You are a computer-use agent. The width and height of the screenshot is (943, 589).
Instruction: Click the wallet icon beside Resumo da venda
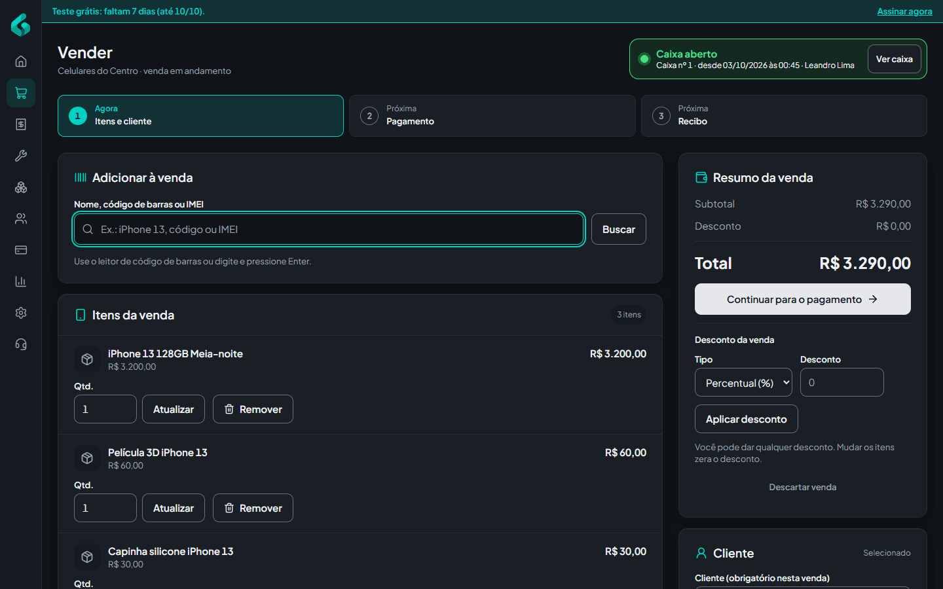[701, 177]
